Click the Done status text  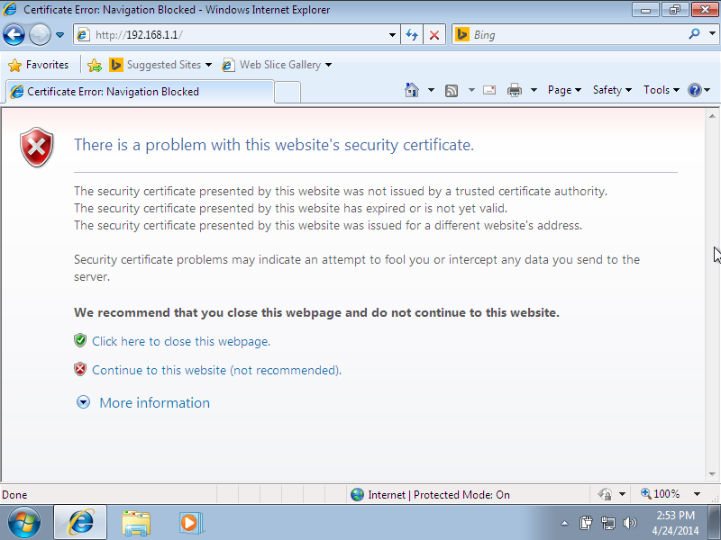(x=14, y=495)
